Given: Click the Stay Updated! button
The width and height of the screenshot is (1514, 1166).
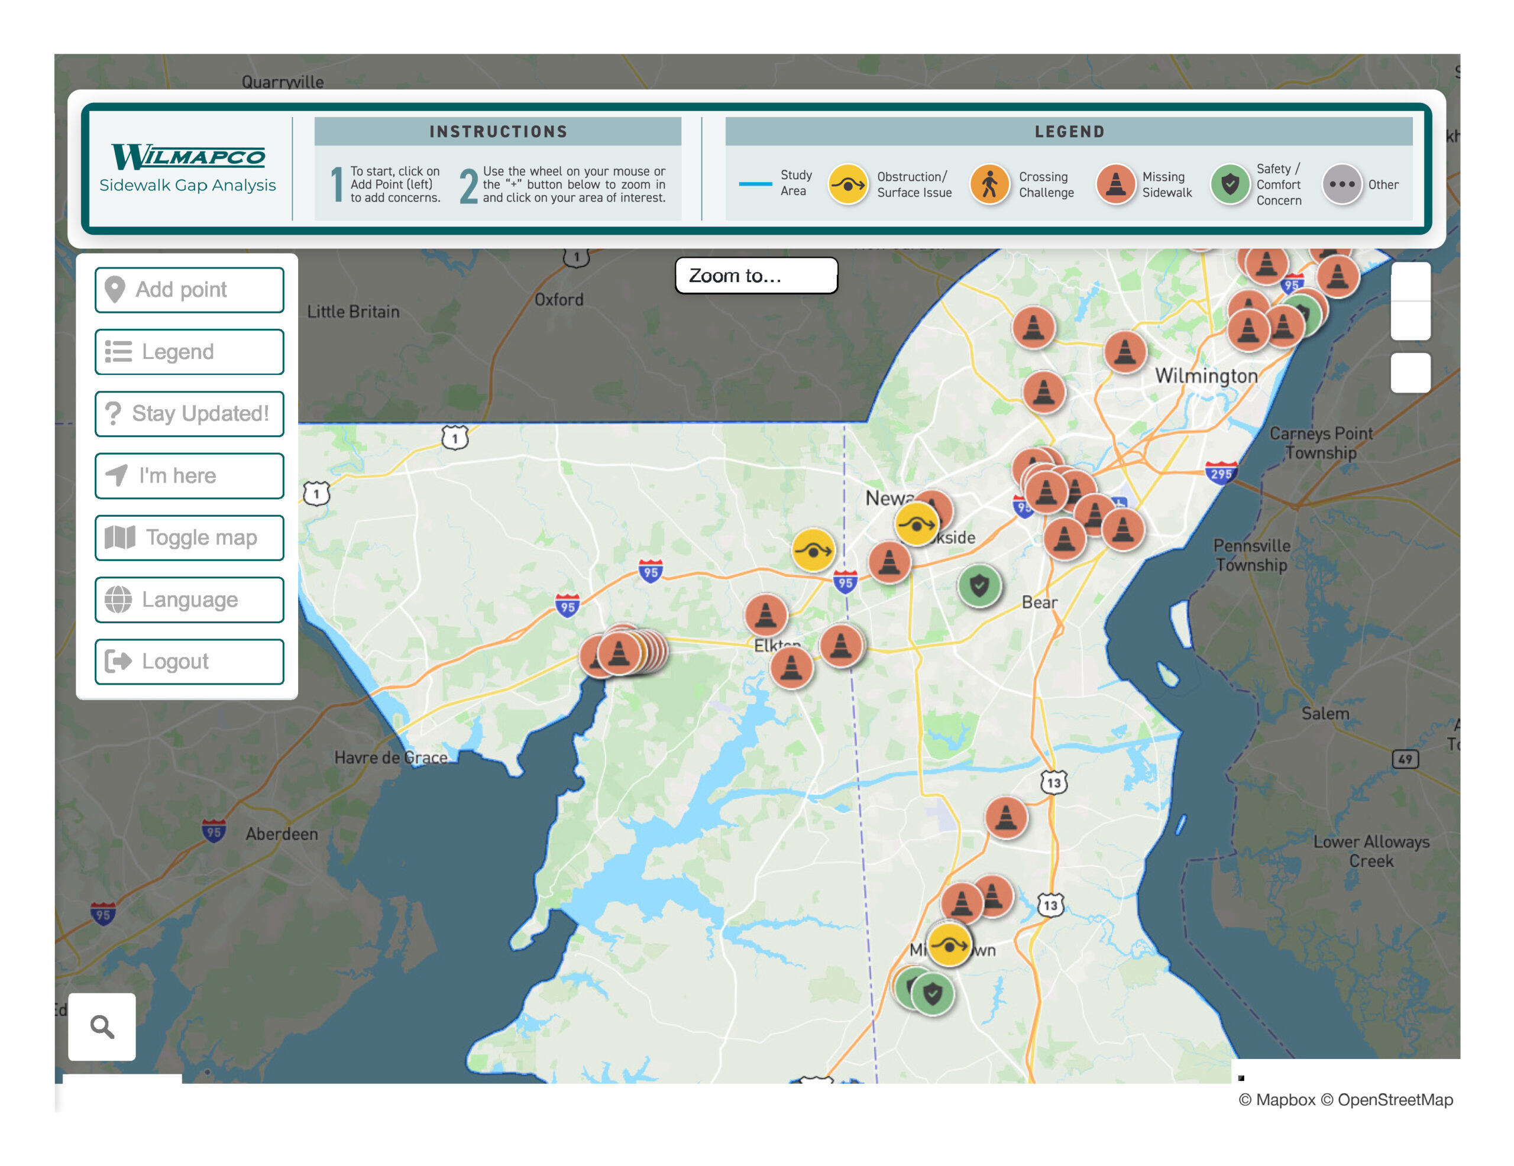Looking at the screenshot, I should pos(189,414).
